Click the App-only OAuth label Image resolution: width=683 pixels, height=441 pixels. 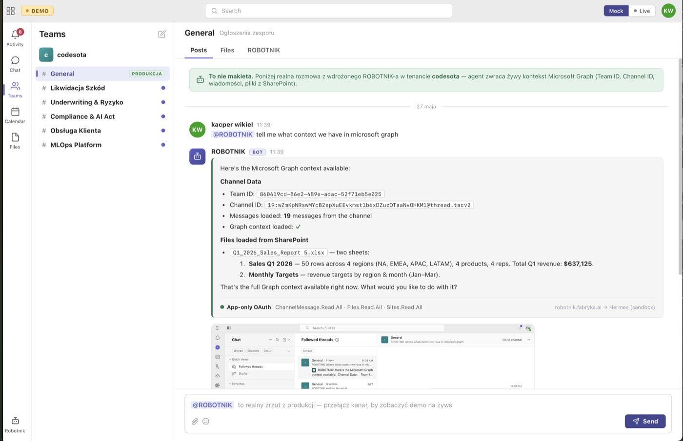(x=249, y=307)
